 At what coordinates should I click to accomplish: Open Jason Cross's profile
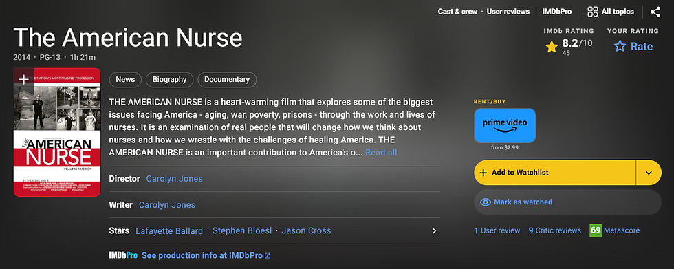pyautogui.click(x=306, y=230)
